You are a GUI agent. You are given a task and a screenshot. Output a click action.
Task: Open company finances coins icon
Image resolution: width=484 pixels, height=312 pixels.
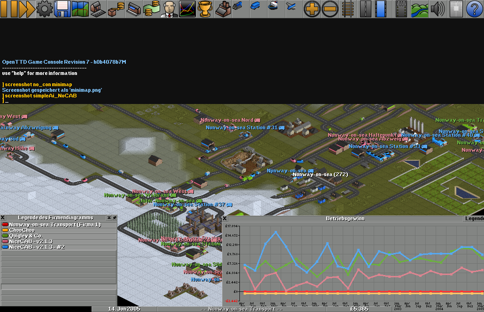tap(152, 9)
